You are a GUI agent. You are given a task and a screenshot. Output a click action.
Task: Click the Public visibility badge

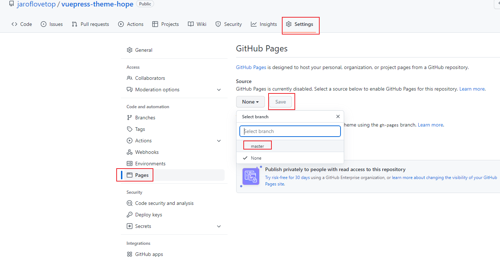click(x=145, y=4)
